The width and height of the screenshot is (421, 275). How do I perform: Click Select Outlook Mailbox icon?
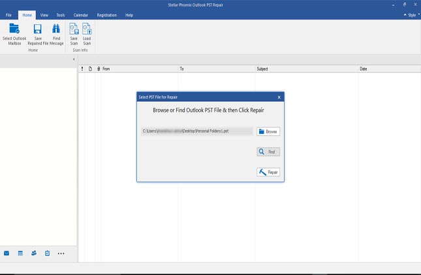click(14, 29)
